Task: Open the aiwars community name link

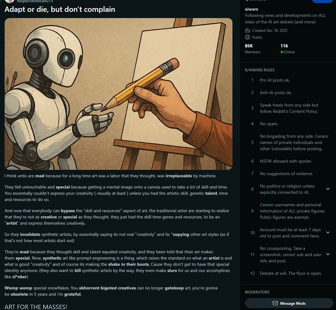Action: point(251,9)
